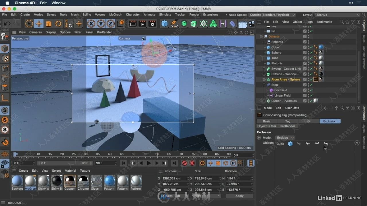367x206 pixels.
Task: Toggle enable checkmark for Linear Field
Action: [x=311, y=96]
